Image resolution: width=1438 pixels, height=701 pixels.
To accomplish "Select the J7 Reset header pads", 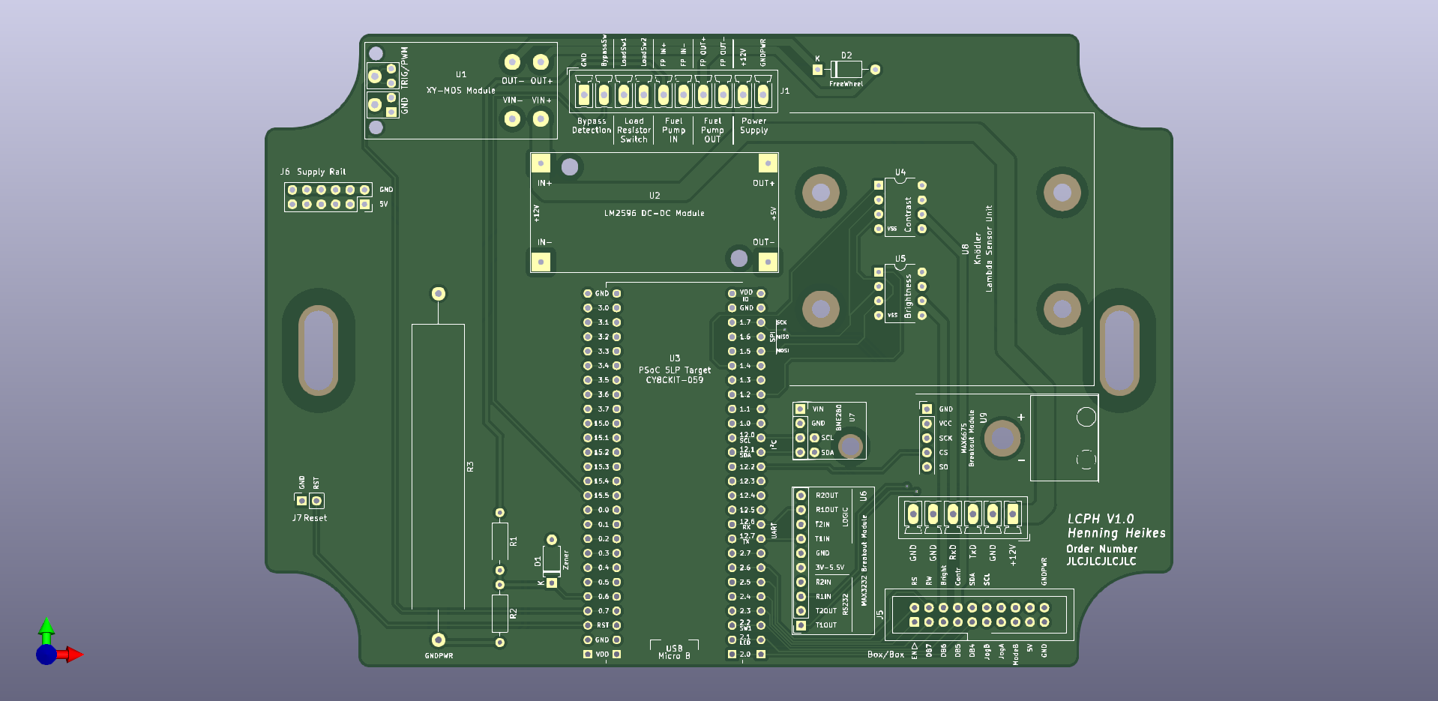I will point(309,501).
